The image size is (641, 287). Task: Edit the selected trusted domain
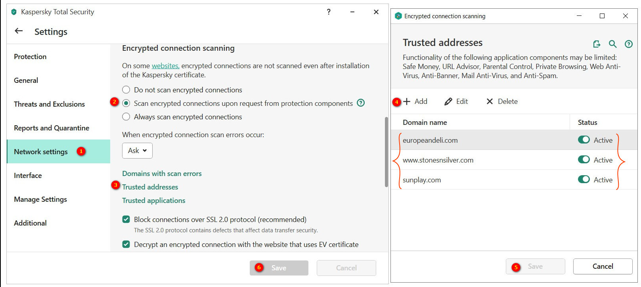click(x=456, y=101)
